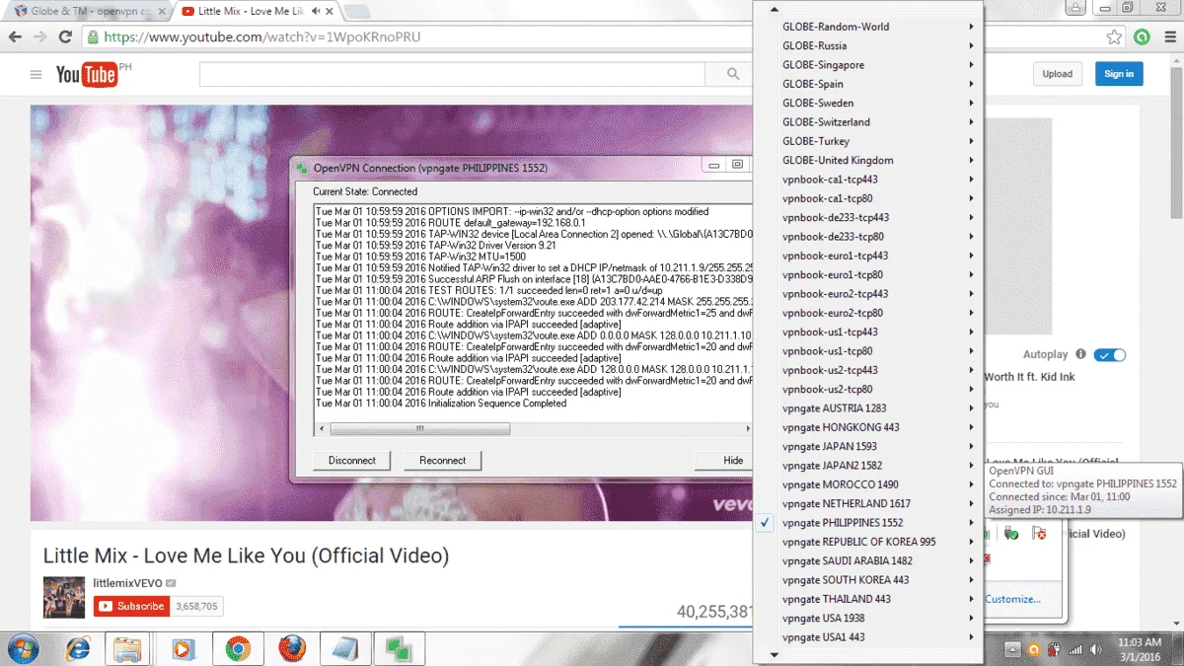Click the browser forward arrow

[x=40, y=37]
